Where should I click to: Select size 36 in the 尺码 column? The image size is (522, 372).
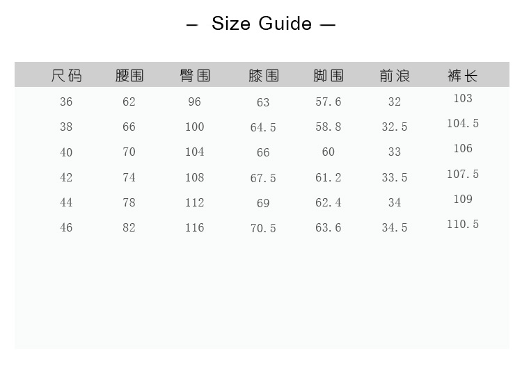point(66,102)
